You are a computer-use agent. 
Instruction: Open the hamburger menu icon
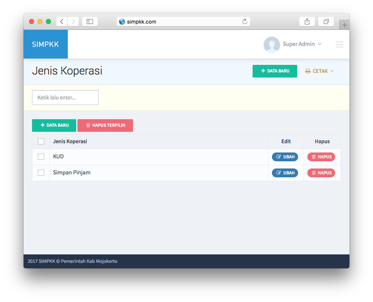pos(339,44)
